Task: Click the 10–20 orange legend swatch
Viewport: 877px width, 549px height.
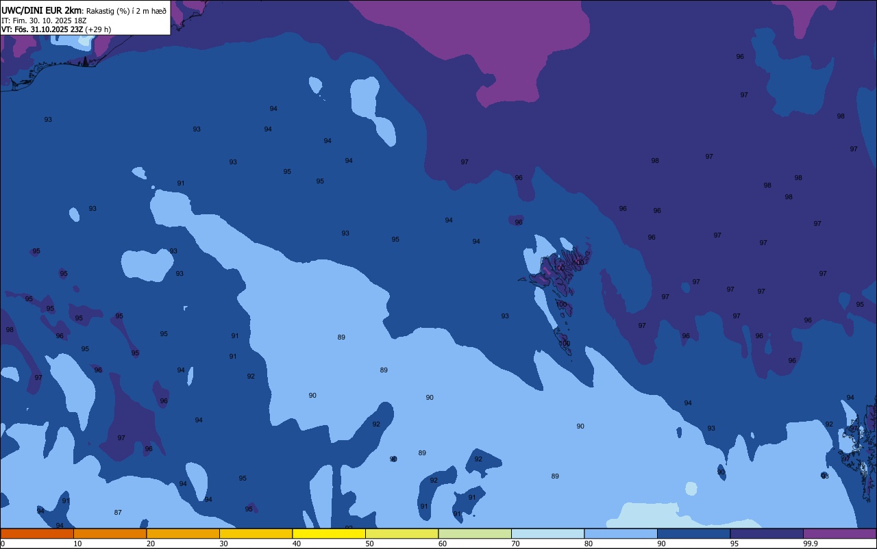Action: click(x=110, y=533)
